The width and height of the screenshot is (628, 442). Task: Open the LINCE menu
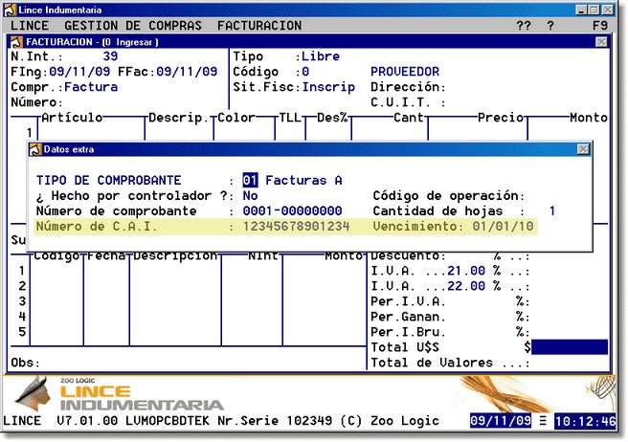pyautogui.click(x=30, y=25)
